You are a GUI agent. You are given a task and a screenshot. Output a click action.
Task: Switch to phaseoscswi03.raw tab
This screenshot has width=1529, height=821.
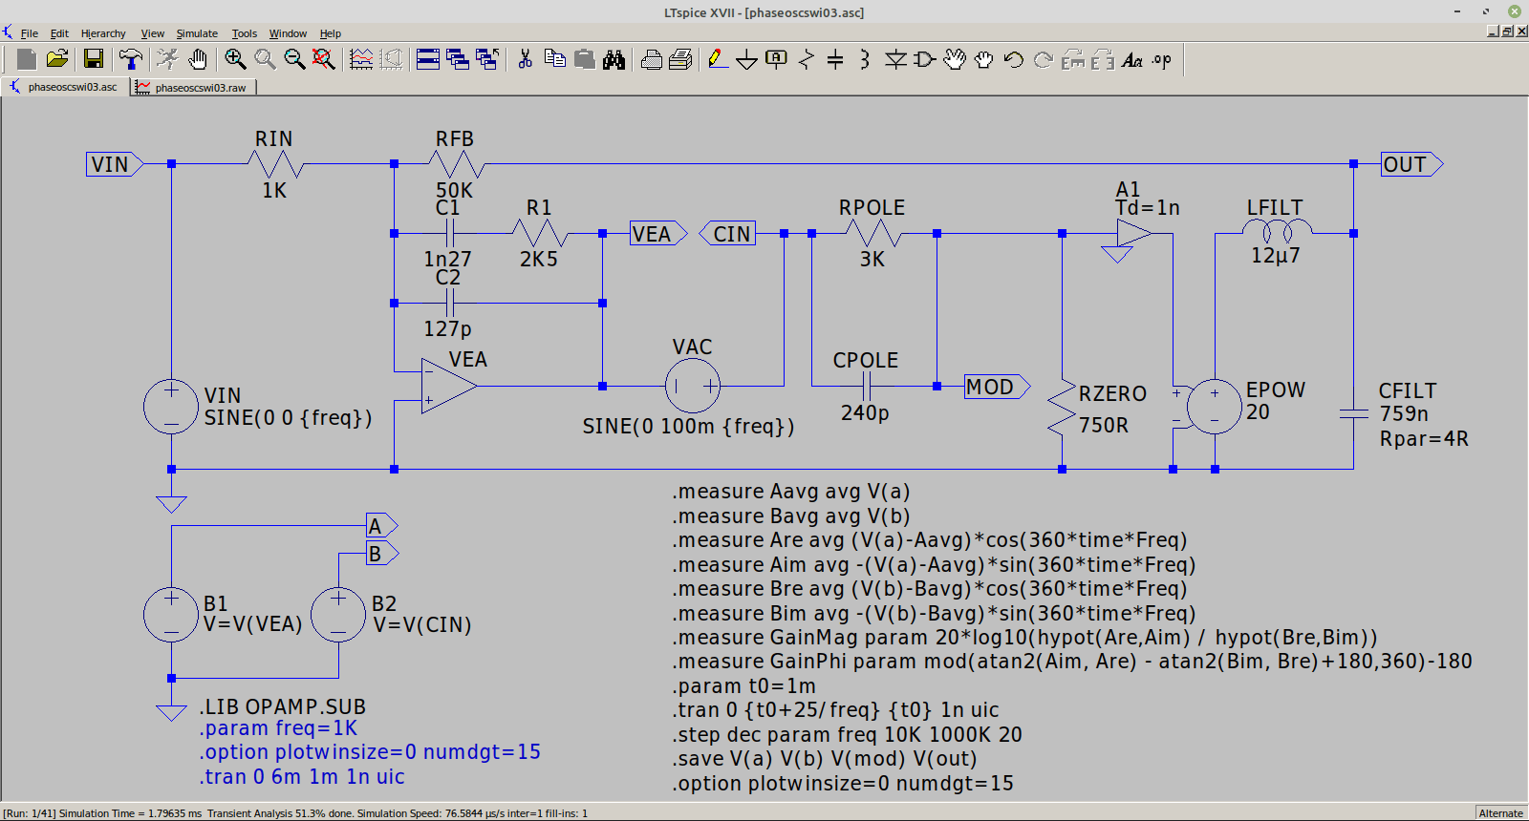point(192,87)
